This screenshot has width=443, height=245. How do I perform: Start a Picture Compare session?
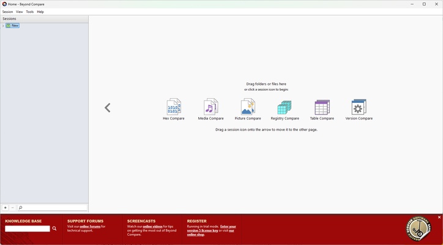tap(248, 107)
